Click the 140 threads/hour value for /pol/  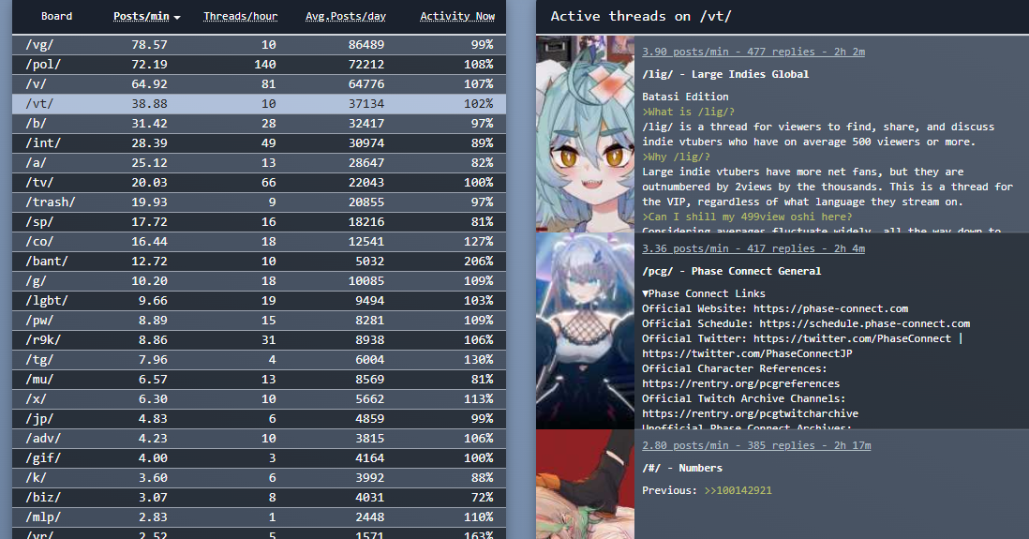[x=264, y=65]
